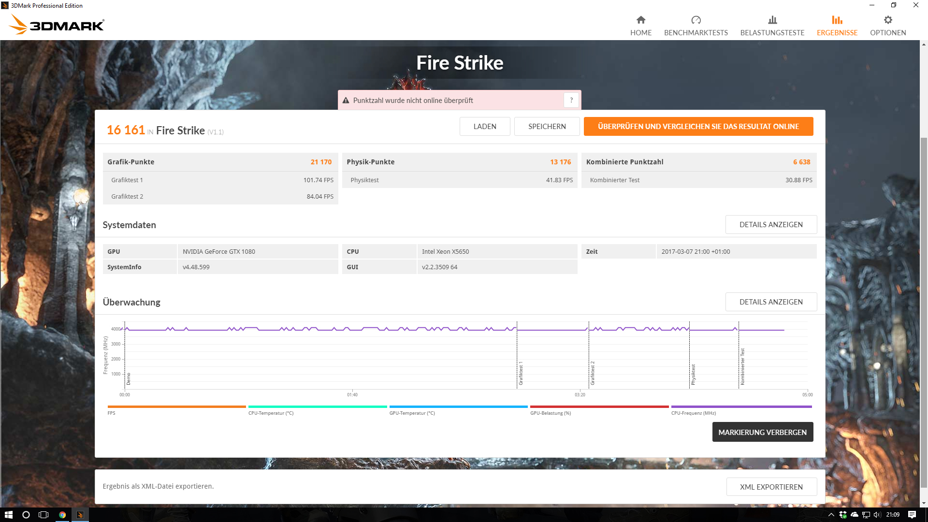928x522 pixels.
Task: Toggle GPU-Belastung legend series
Action: click(x=599, y=407)
